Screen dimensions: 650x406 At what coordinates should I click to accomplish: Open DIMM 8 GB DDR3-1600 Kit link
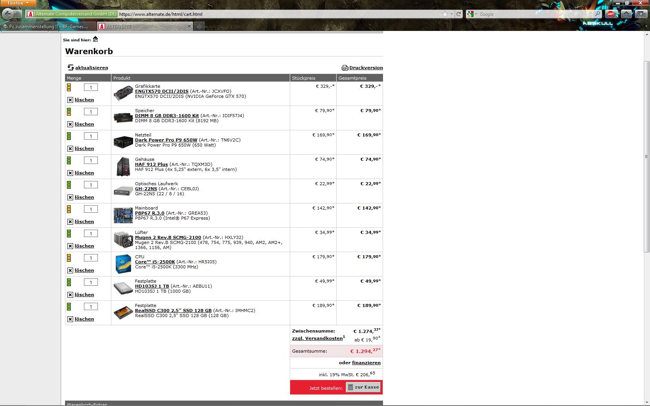(x=167, y=116)
